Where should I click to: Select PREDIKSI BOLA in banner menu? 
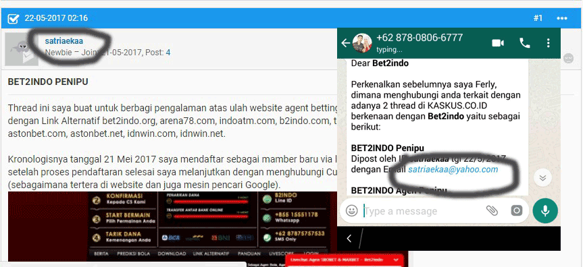click(x=133, y=254)
